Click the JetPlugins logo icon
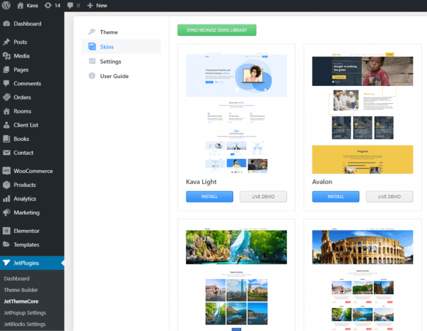 coord(6,263)
